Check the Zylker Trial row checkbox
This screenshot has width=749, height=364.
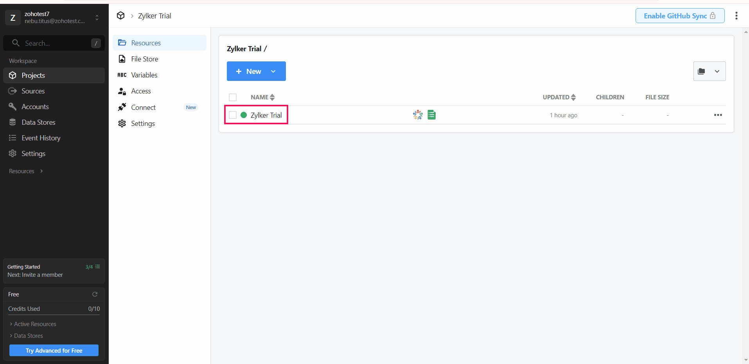click(233, 115)
